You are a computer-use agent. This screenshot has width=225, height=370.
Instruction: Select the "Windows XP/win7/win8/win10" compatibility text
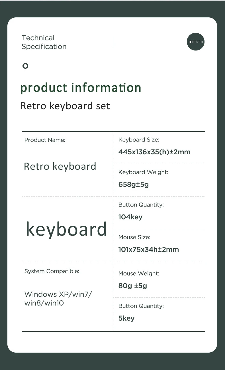pyautogui.click(x=58, y=298)
